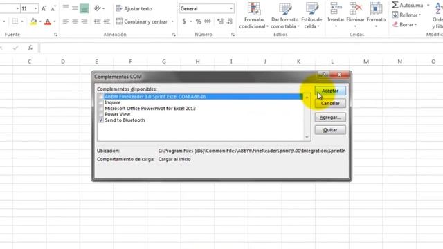443x249 pixels.
Task: Click inside the formula bar field
Action: click(x=242, y=48)
